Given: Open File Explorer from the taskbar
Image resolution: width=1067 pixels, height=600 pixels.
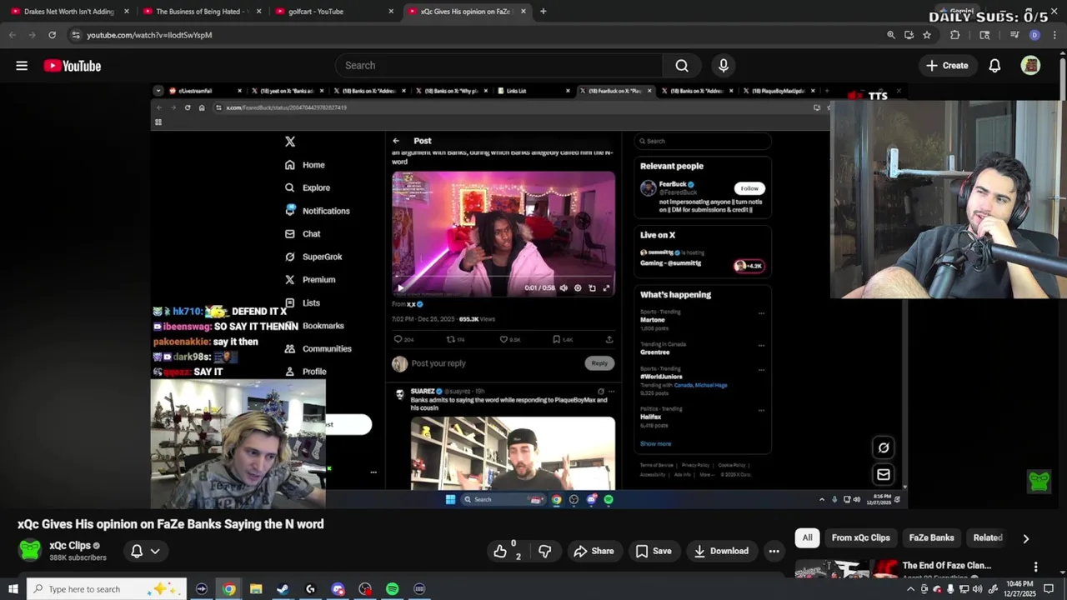Looking at the screenshot, I should coord(256,589).
